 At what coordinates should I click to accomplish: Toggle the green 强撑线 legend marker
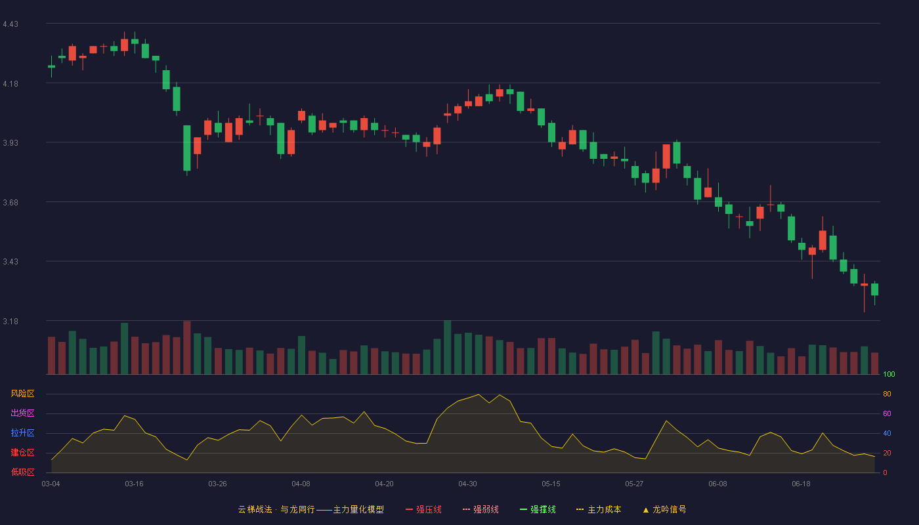[523, 509]
